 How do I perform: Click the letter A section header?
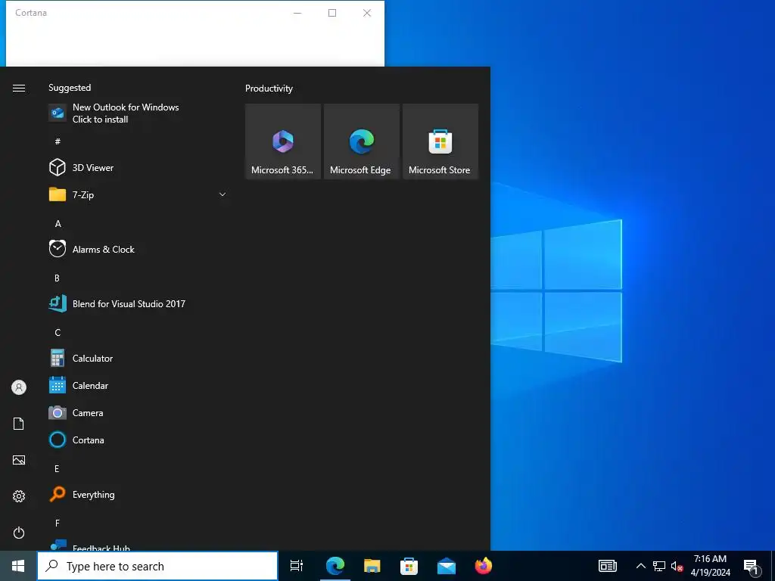click(58, 224)
